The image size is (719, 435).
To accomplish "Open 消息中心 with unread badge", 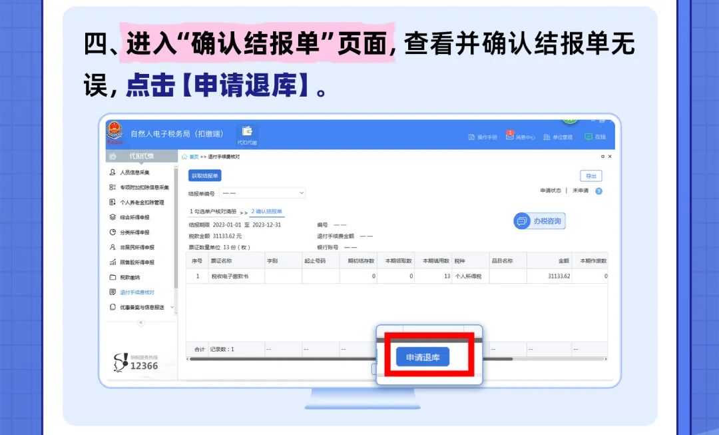I will click(x=521, y=137).
